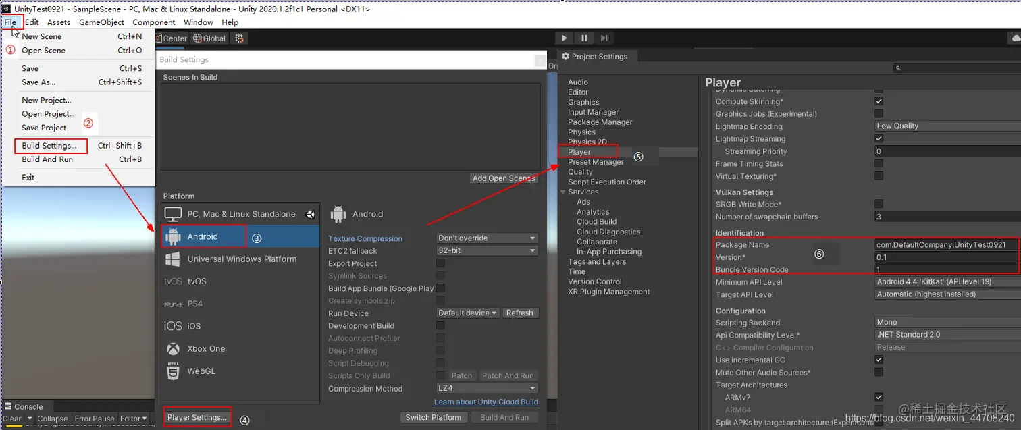The height and width of the screenshot is (430, 1021).
Task: Select the tvOS platform
Action: (240, 281)
